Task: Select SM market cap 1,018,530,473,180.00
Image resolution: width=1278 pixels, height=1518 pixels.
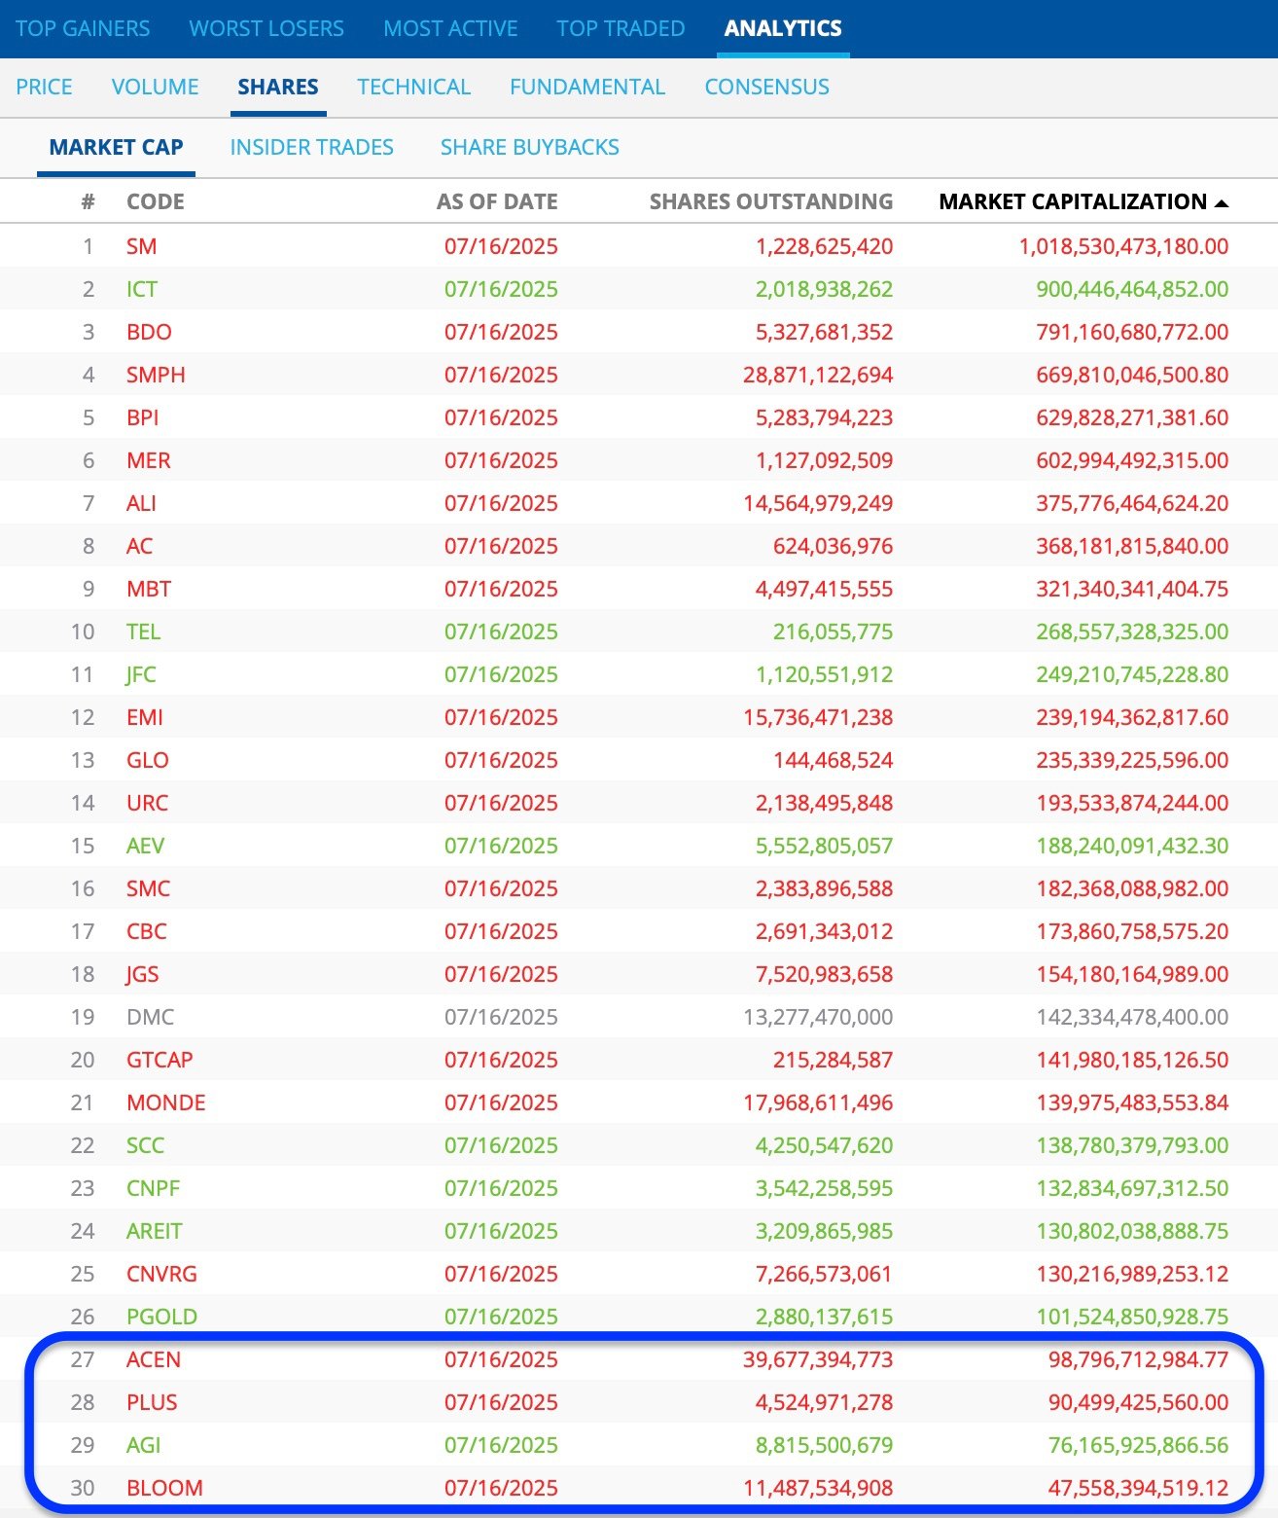Action: [1123, 246]
